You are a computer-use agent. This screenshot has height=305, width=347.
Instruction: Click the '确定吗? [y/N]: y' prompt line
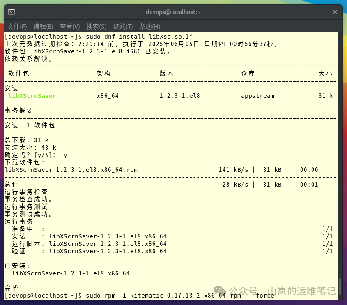(x=36, y=155)
